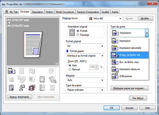Click the printer icon in the title bar

coord(3,4)
